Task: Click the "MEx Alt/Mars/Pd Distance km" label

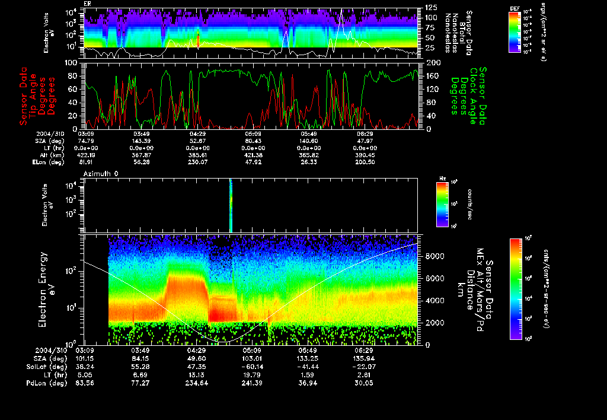Action: pos(470,290)
